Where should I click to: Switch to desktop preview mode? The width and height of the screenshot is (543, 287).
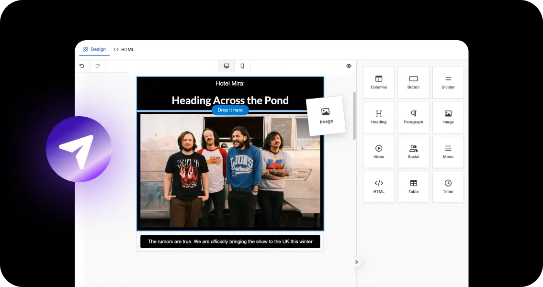click(x=226, y=66)
